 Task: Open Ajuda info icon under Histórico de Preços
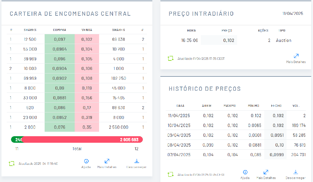pos(245,172)
